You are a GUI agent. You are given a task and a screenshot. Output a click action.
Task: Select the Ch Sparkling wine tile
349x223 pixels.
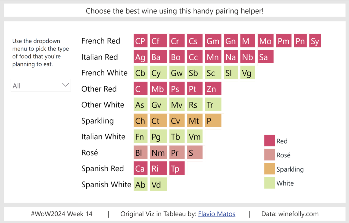(140, 121)
